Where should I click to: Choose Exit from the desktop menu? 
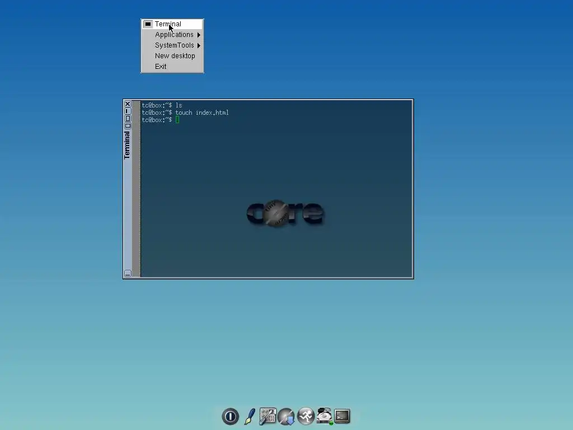click(x=172, y=67)
